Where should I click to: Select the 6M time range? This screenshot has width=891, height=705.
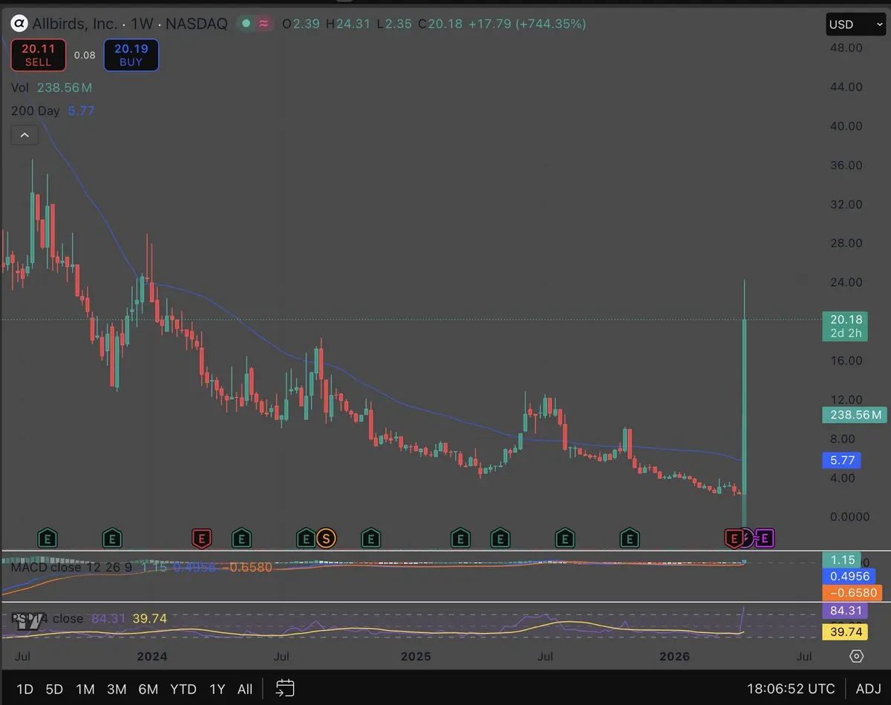click(148, 689)
